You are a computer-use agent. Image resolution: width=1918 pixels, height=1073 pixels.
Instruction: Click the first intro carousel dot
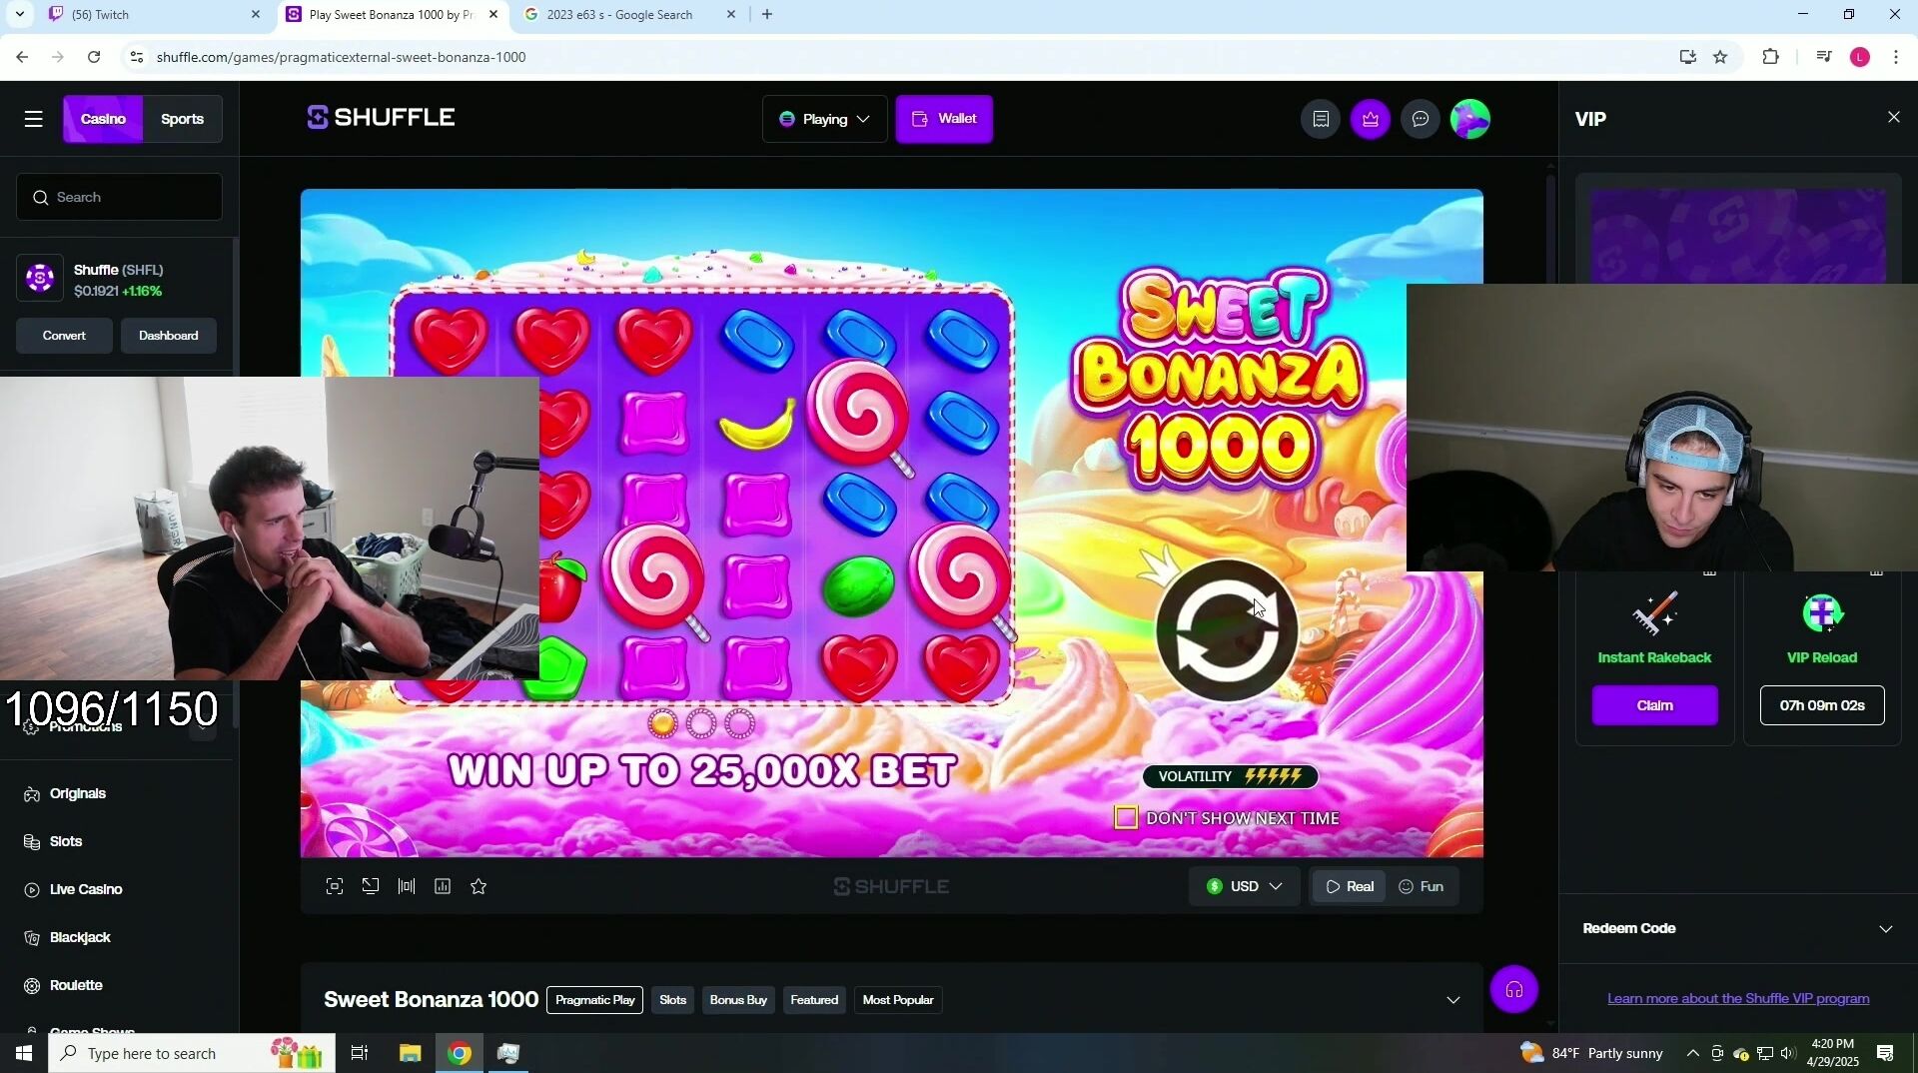pyautogui.click(x=662, y=723)
